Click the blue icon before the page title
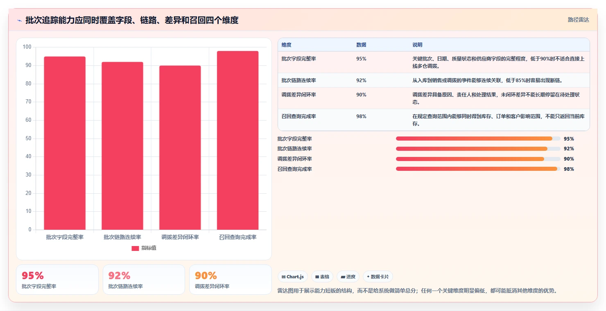 19,20
